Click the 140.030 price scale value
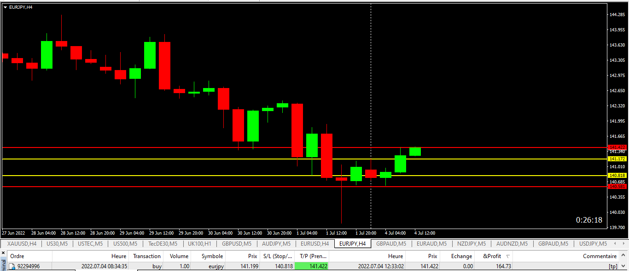This screenshot has width=629, height=271. (x=617, y=212)
